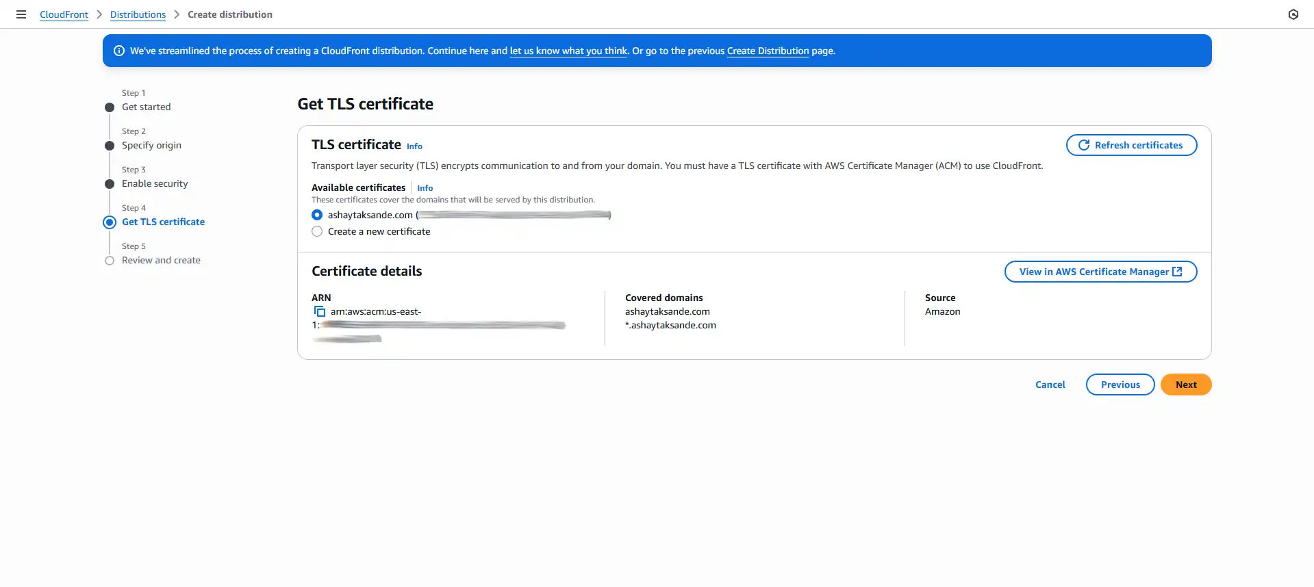Click the arn:aws:acm:us-east- ARN text
1314x587 pixels.
376,311
